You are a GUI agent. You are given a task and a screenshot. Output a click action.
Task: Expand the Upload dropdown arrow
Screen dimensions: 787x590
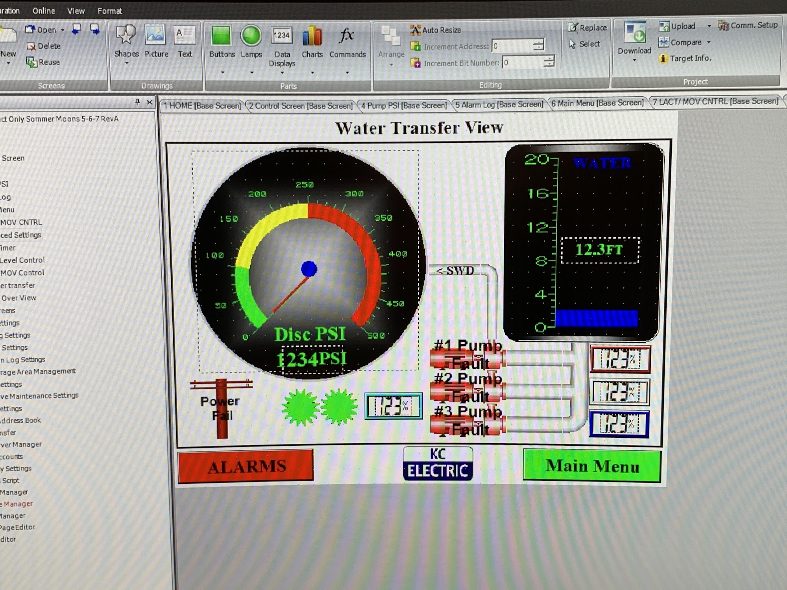[709, 26]
